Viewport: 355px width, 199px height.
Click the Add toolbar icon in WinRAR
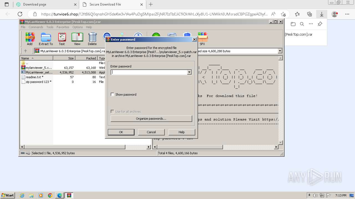coord(30,39)
